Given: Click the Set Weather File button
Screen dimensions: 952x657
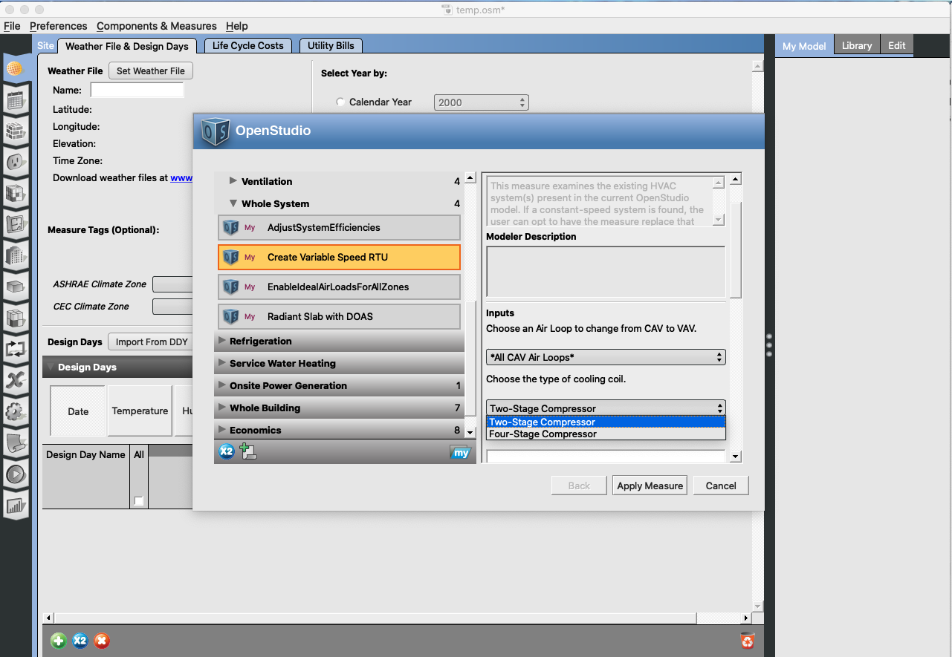Looking at the screenshot, I should [150, 71].
